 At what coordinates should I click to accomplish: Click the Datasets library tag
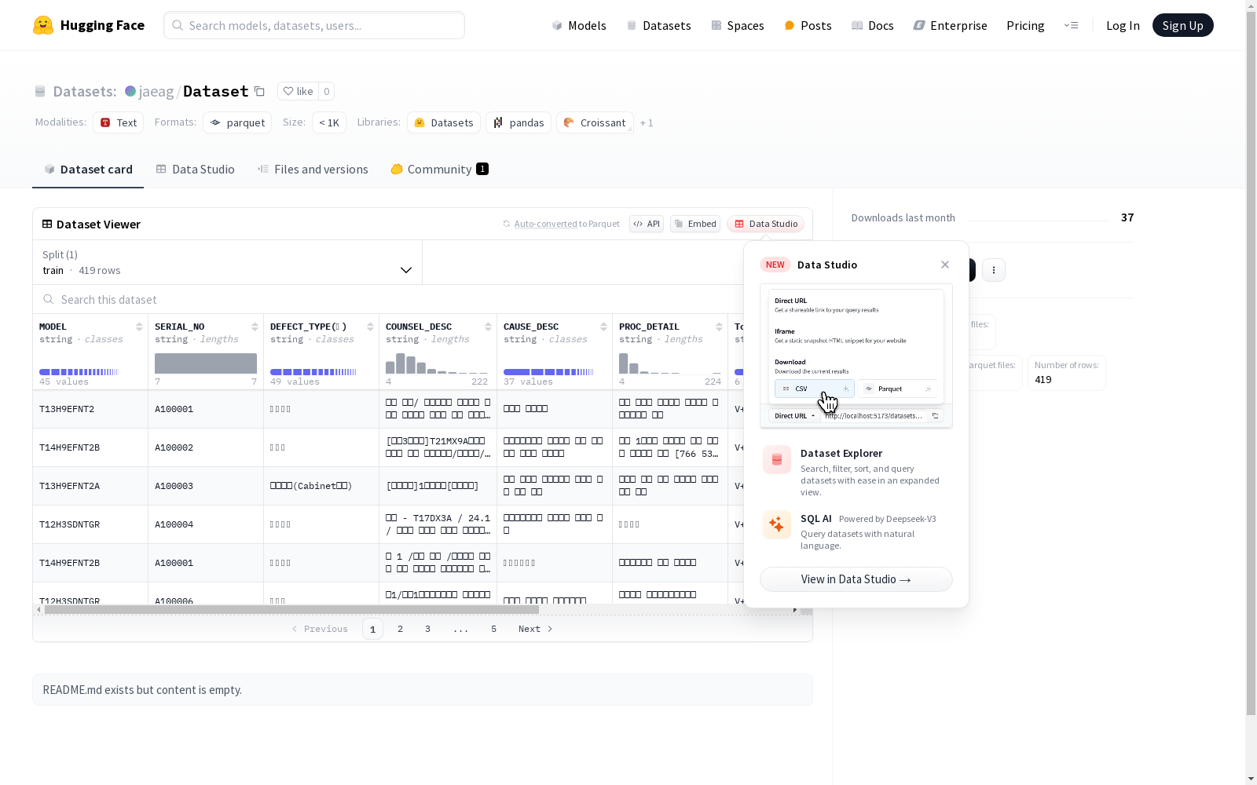click(x=444, y=122)
